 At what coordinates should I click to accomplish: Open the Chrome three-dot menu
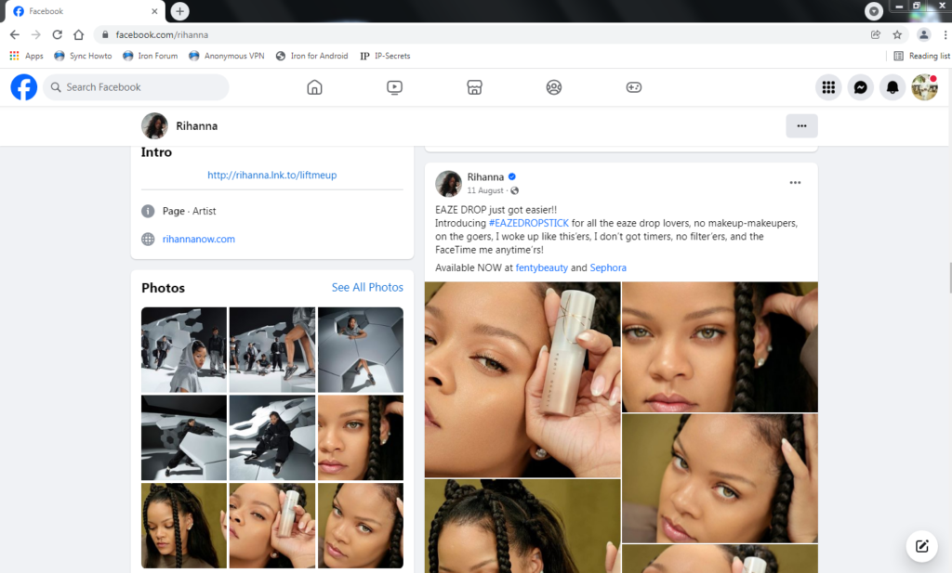pyautogui.click(x=945, y=34)
